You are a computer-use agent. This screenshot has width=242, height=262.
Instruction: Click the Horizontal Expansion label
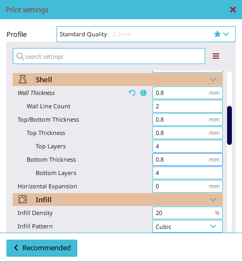47,186
